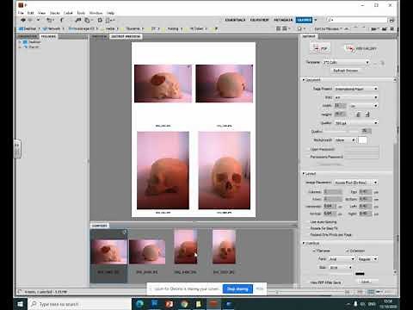Open the overlay Font dropdown

[x=342, y=259]
